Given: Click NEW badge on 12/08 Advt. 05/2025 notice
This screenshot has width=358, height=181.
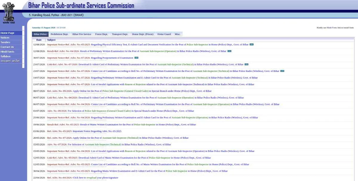Looking at the screenshot, I should [251, 44].
